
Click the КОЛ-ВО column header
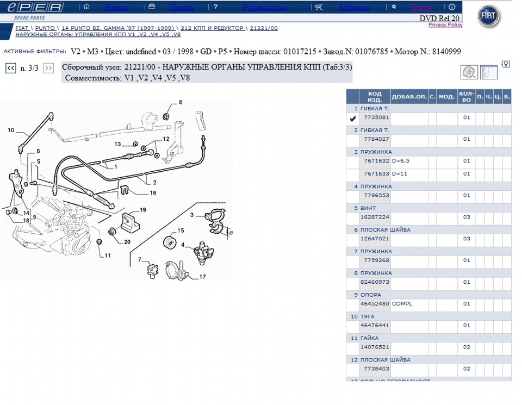coord(467,97)
